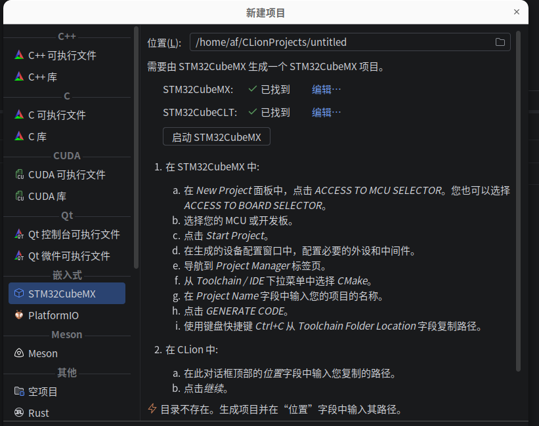Select C++ 库 project type
This screenshot has width=539, height=426.
[x=67, y=77]
